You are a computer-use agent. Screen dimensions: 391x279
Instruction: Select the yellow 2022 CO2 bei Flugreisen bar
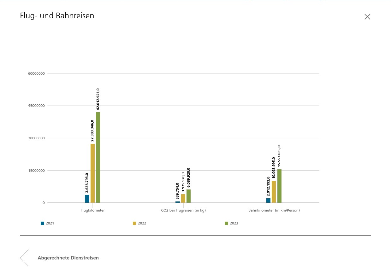pyautogui.click(x=183, y=198)
